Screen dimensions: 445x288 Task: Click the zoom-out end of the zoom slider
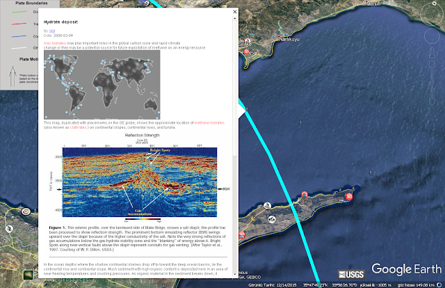pos(432,102)
